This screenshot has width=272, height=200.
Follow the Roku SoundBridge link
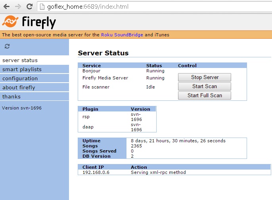(x=122, y=35)
